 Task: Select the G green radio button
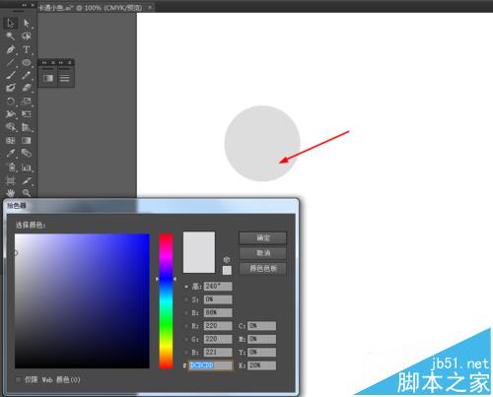(186, 339)
